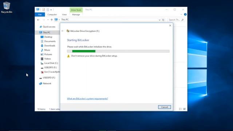Open Music folder in navigation pane
The image size is (233, 131).
pyautogui.click(x=47, y=50)
